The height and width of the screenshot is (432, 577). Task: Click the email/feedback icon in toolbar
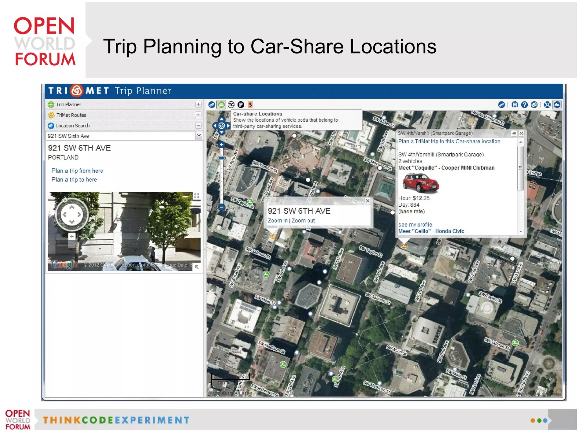click(534, 105)
